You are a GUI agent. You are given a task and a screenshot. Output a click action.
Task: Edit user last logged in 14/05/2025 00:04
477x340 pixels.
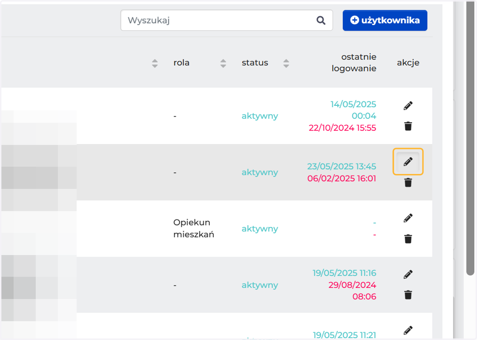pos(408,106)
